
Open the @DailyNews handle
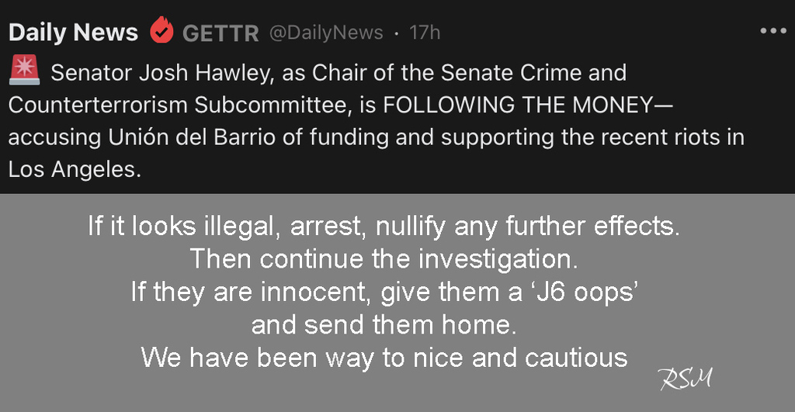click(x=326, y=33)
